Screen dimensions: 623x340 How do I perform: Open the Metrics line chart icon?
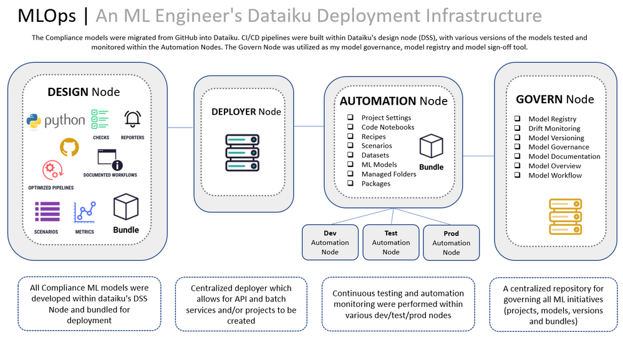click(x=85, y=212)
